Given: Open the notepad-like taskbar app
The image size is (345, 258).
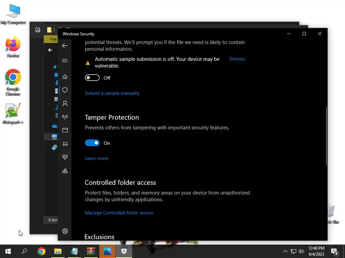Looking at the screenshot, I should [x=74, y=251].
